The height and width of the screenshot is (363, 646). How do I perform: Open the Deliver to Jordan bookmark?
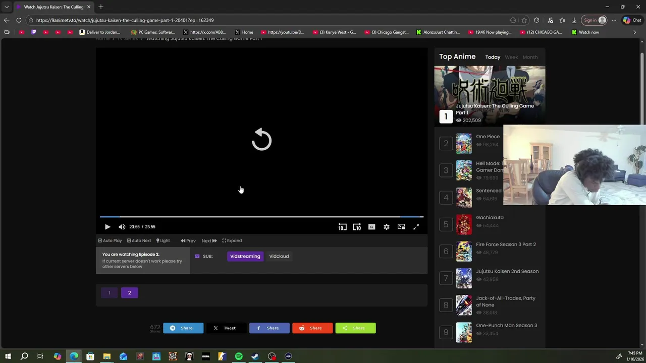pyautogui.click(x=100, y=32)
